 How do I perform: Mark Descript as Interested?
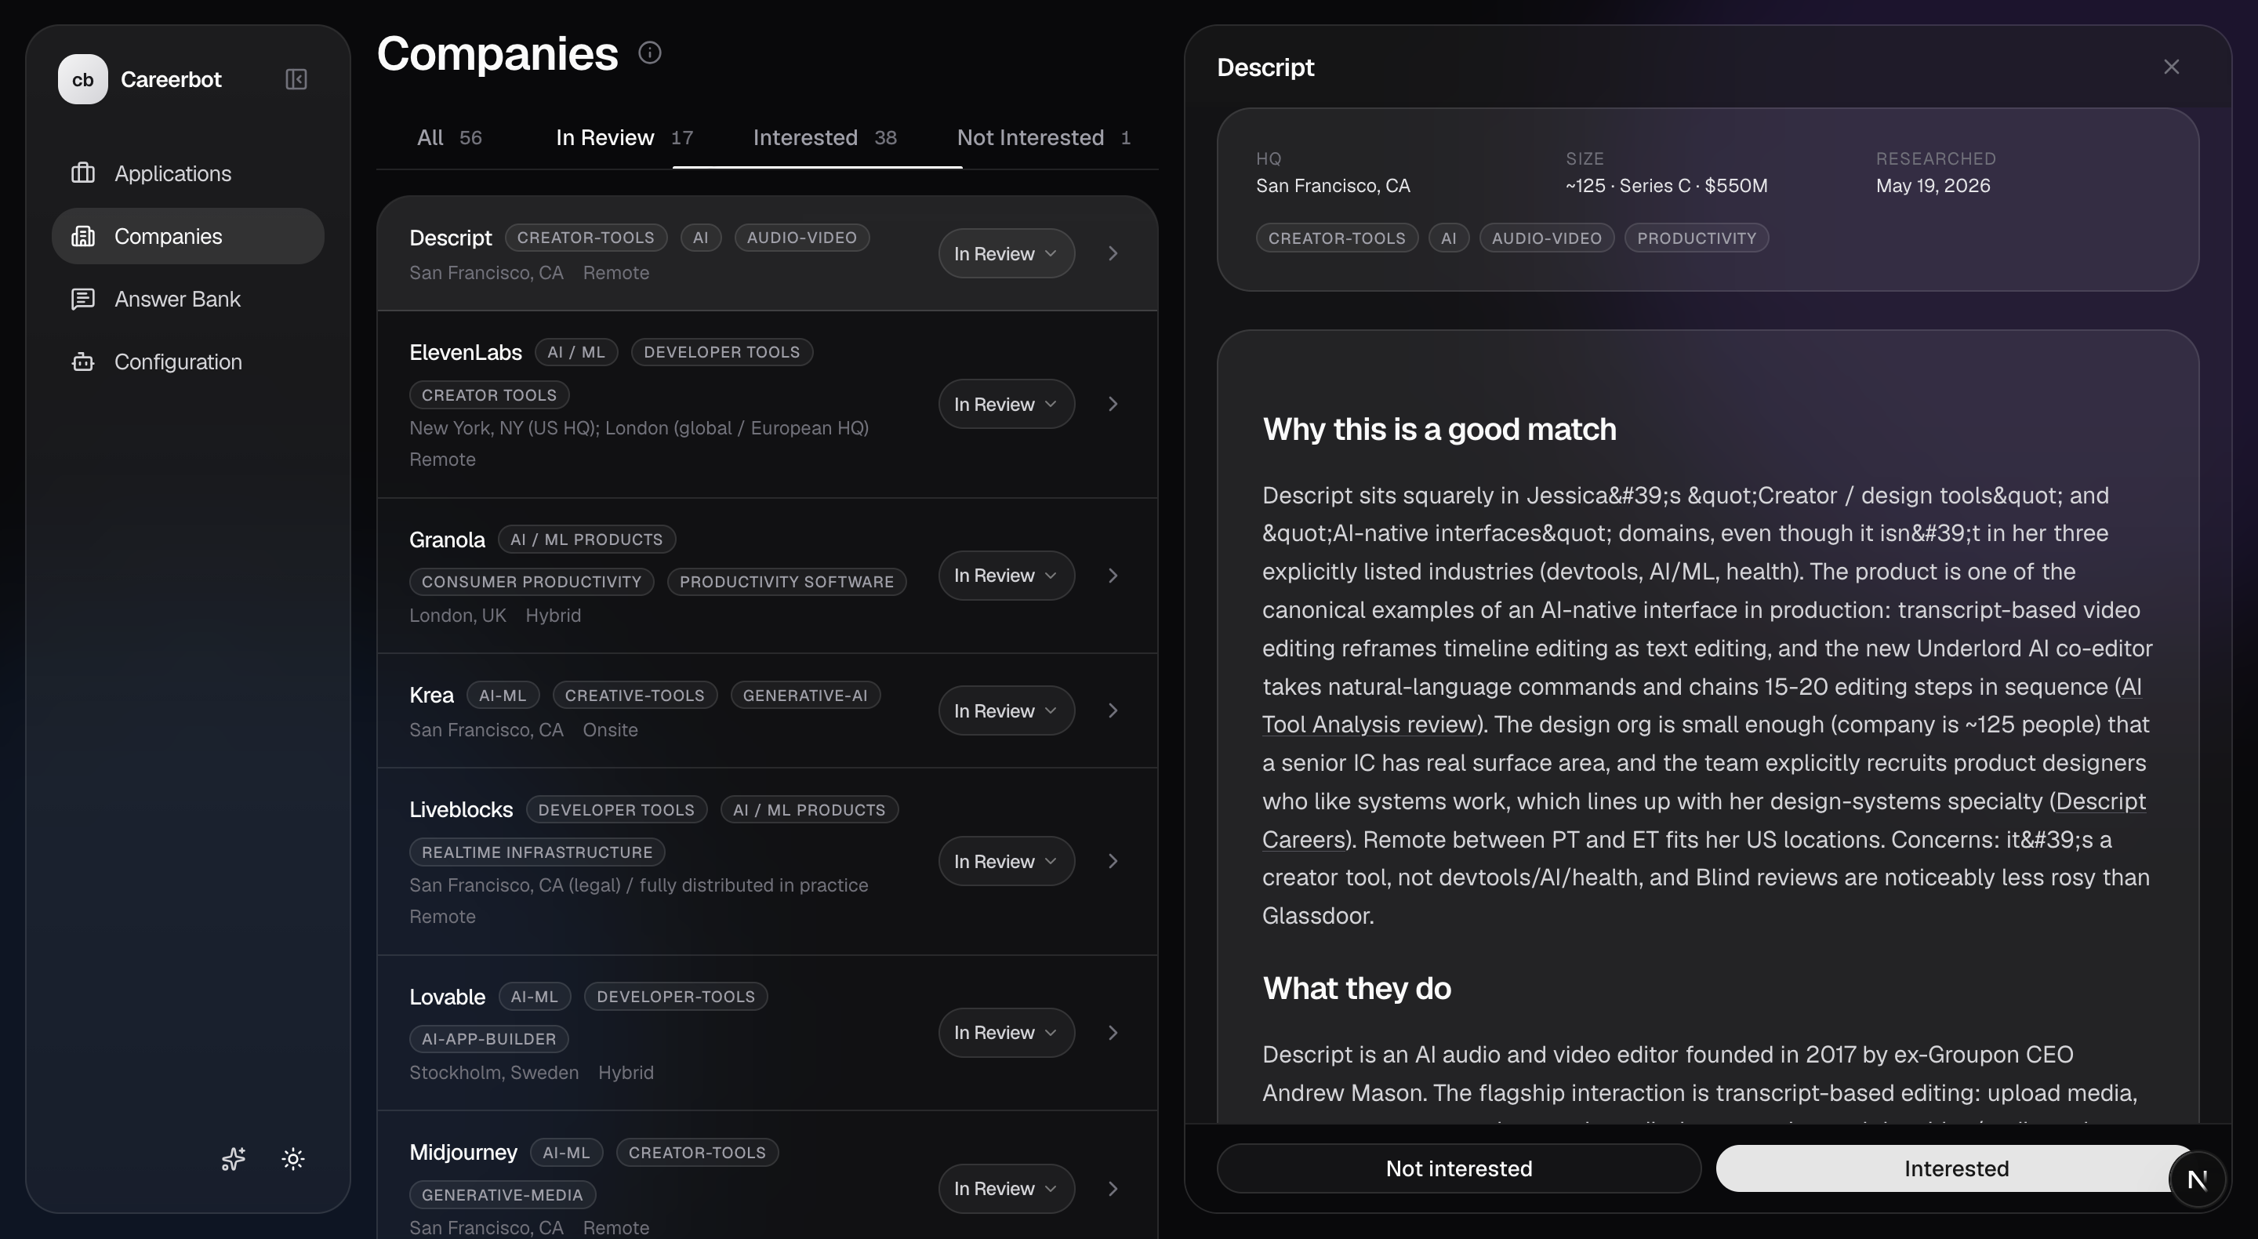(x=1955, y=1169)
